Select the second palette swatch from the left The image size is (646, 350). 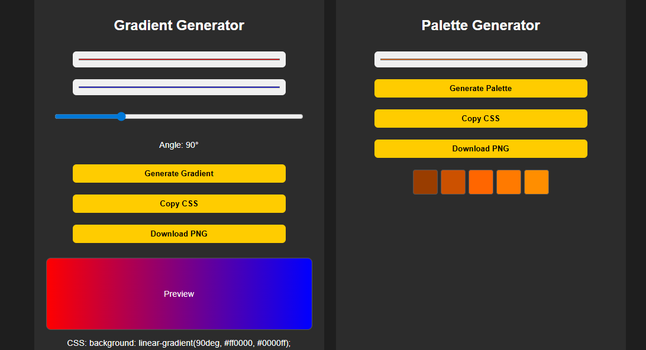pos(453,182)
